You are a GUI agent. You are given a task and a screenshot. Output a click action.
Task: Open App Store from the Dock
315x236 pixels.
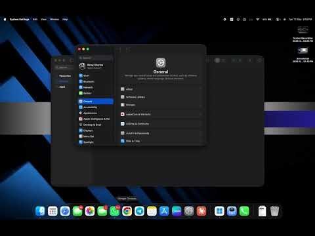(x=164, y=211)
